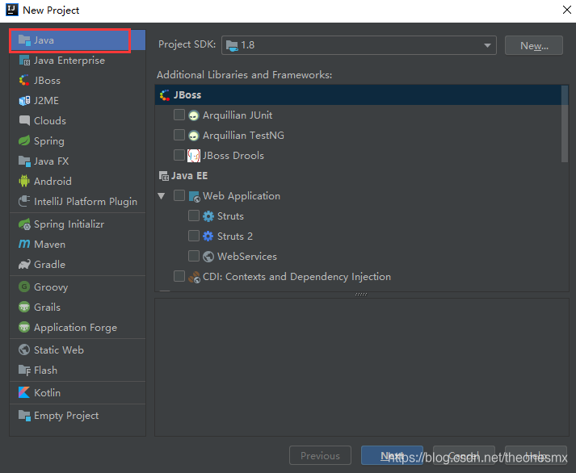The width and height of the screenshot is (576, 473).
Task: Select Empty Project type
Action: [78, 416]
